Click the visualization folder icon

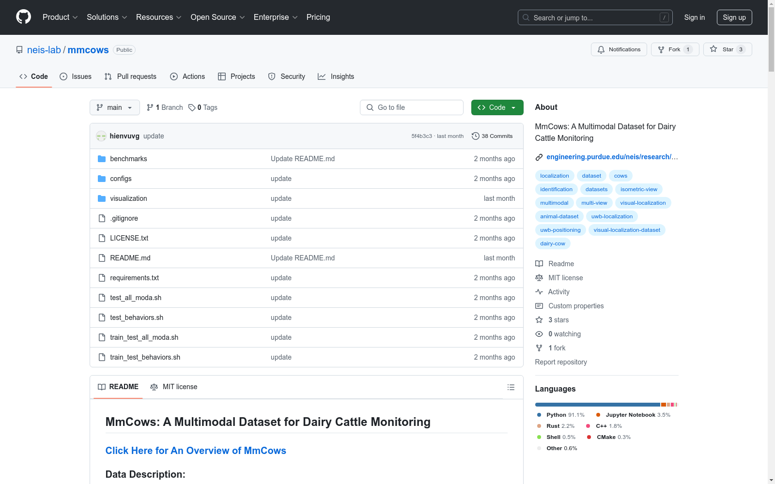click(102, 198)
